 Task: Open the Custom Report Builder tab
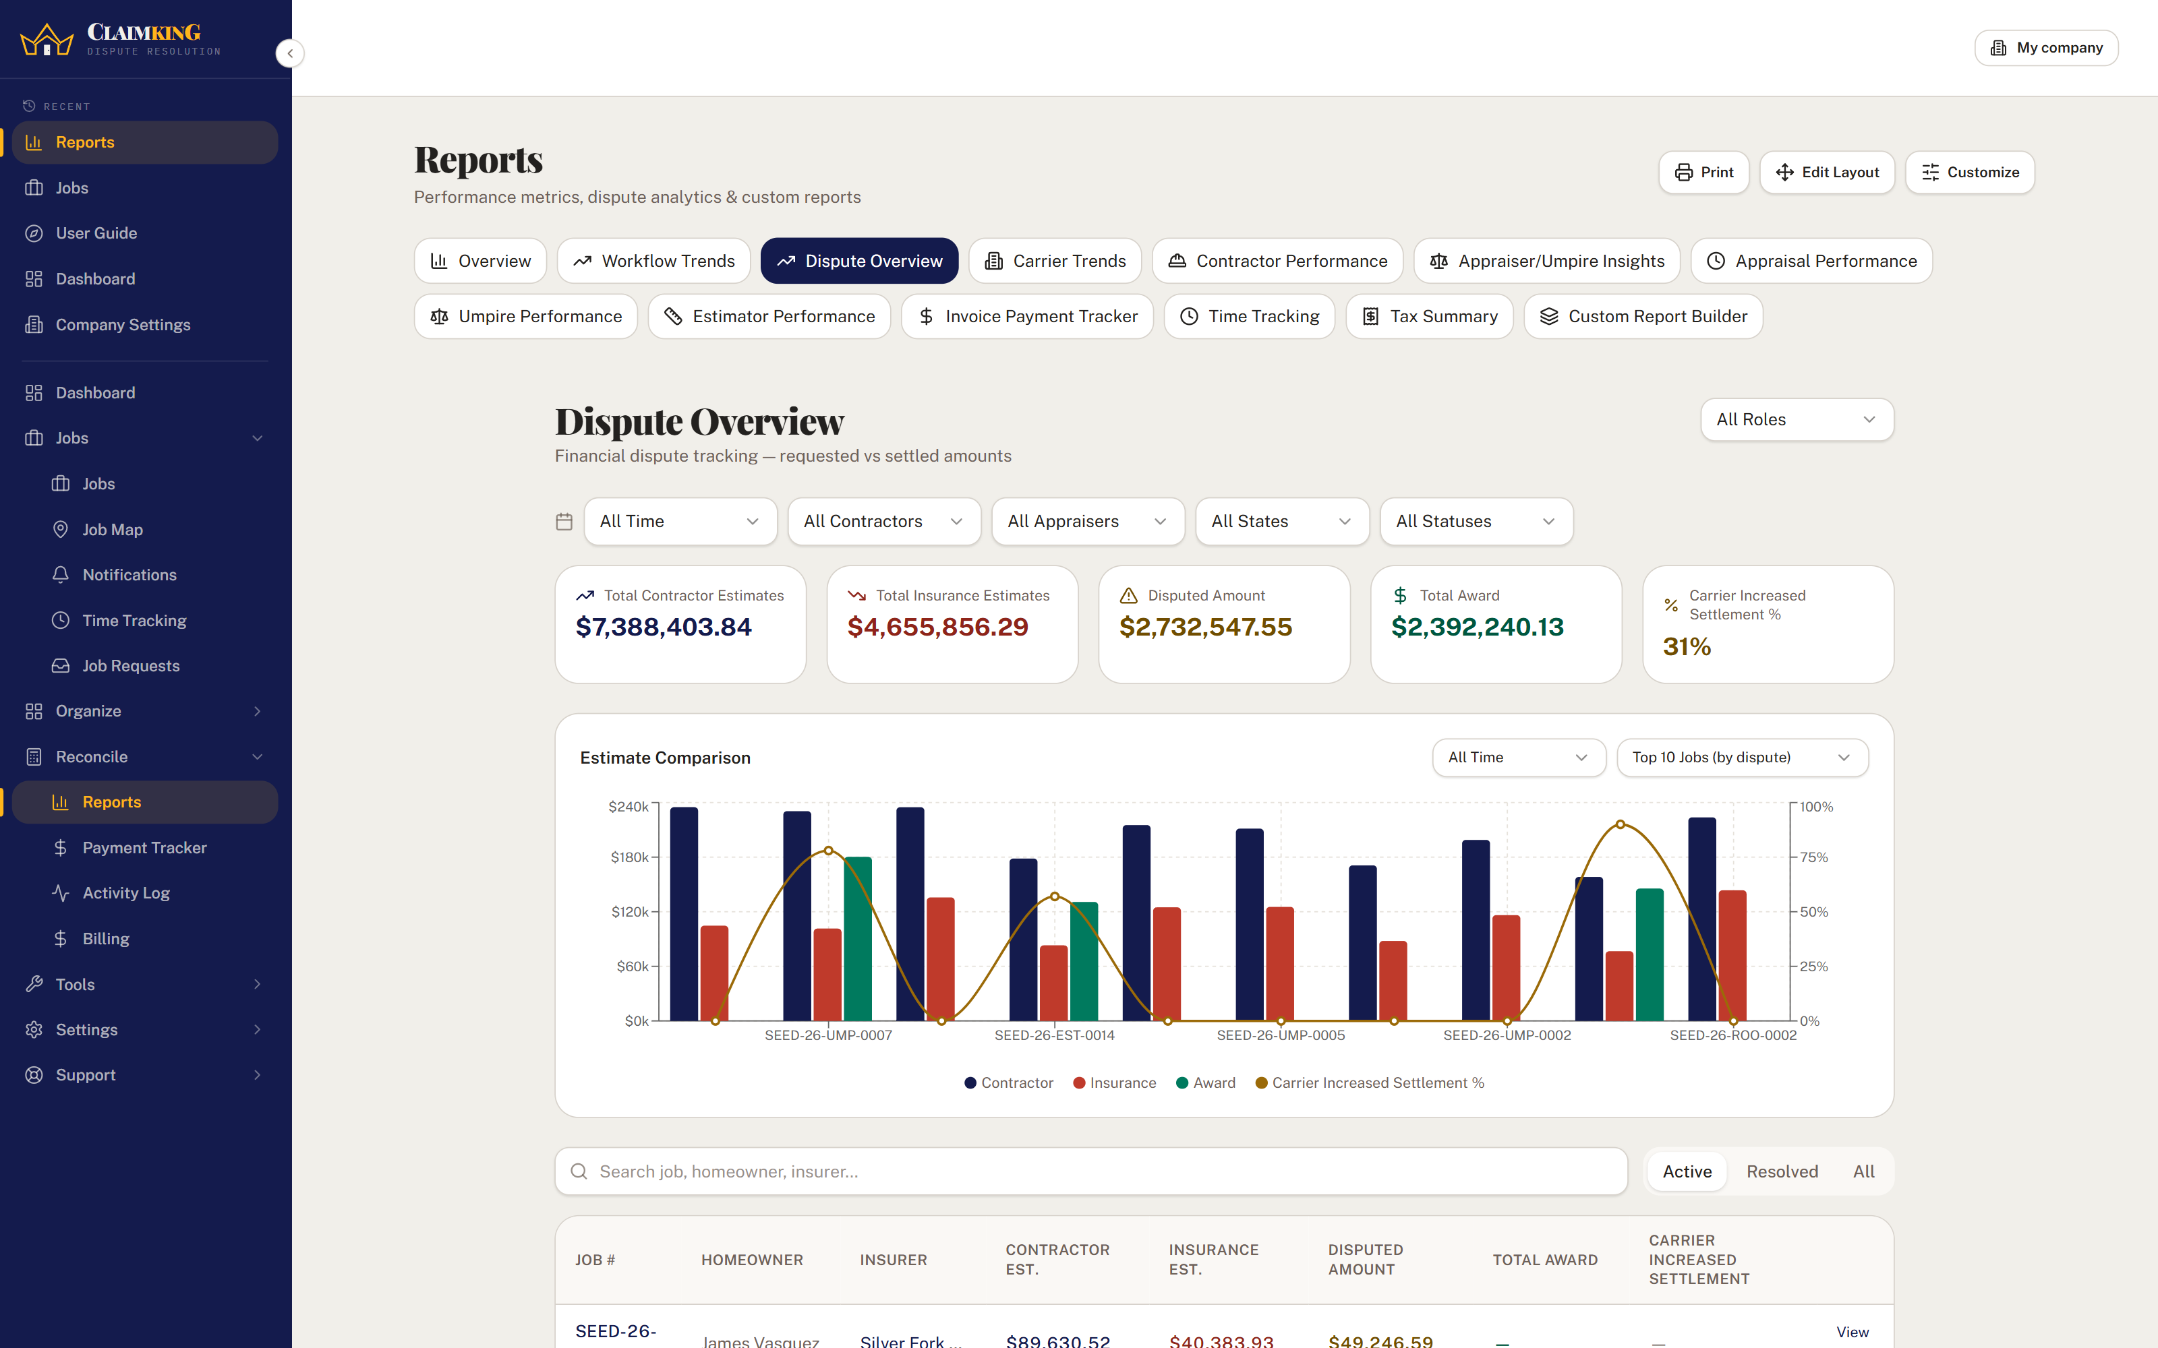[x=1643, y=317]
